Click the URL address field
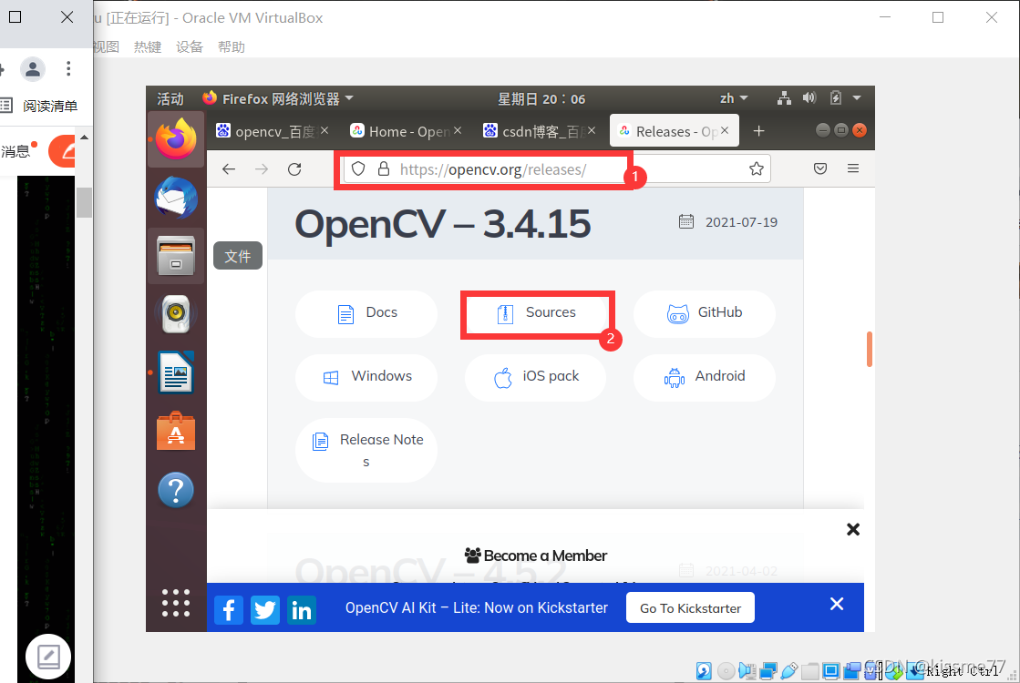The height and width of the screenshot is (683, 1020). point(555,169)
